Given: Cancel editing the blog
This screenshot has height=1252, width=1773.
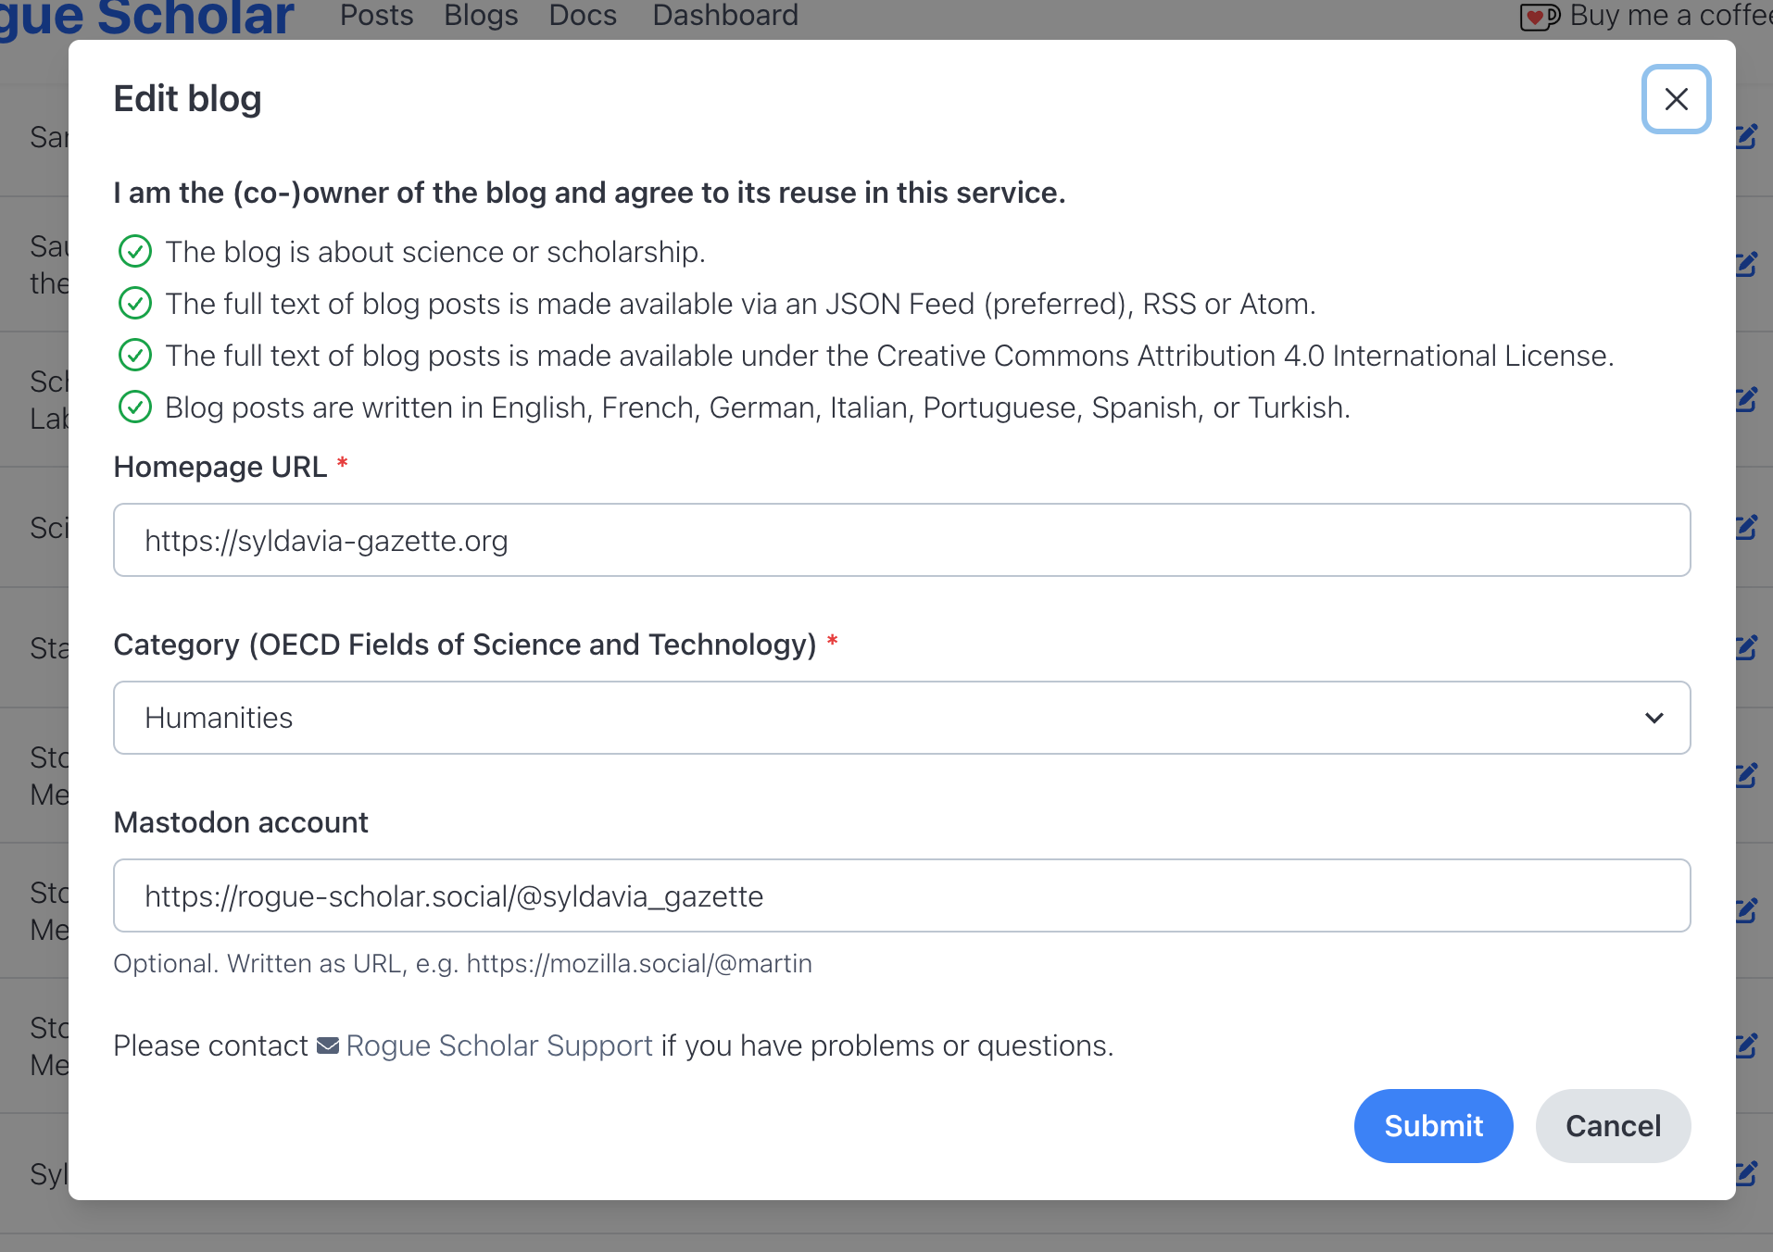Looking at the screenshot, I should coord(1613,1125).
